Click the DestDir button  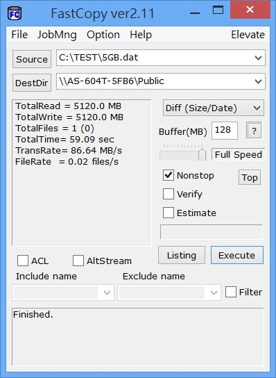pyautogui.click(x=32, y=83)
